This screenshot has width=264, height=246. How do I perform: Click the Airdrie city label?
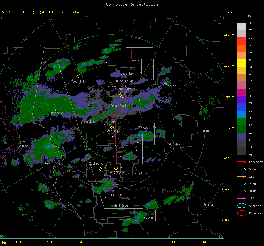click(116, 156)
